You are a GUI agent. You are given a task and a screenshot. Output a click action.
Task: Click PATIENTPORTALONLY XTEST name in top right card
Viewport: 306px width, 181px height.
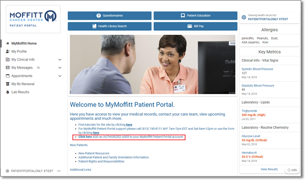pyautogui.click(x=268, y=19)
